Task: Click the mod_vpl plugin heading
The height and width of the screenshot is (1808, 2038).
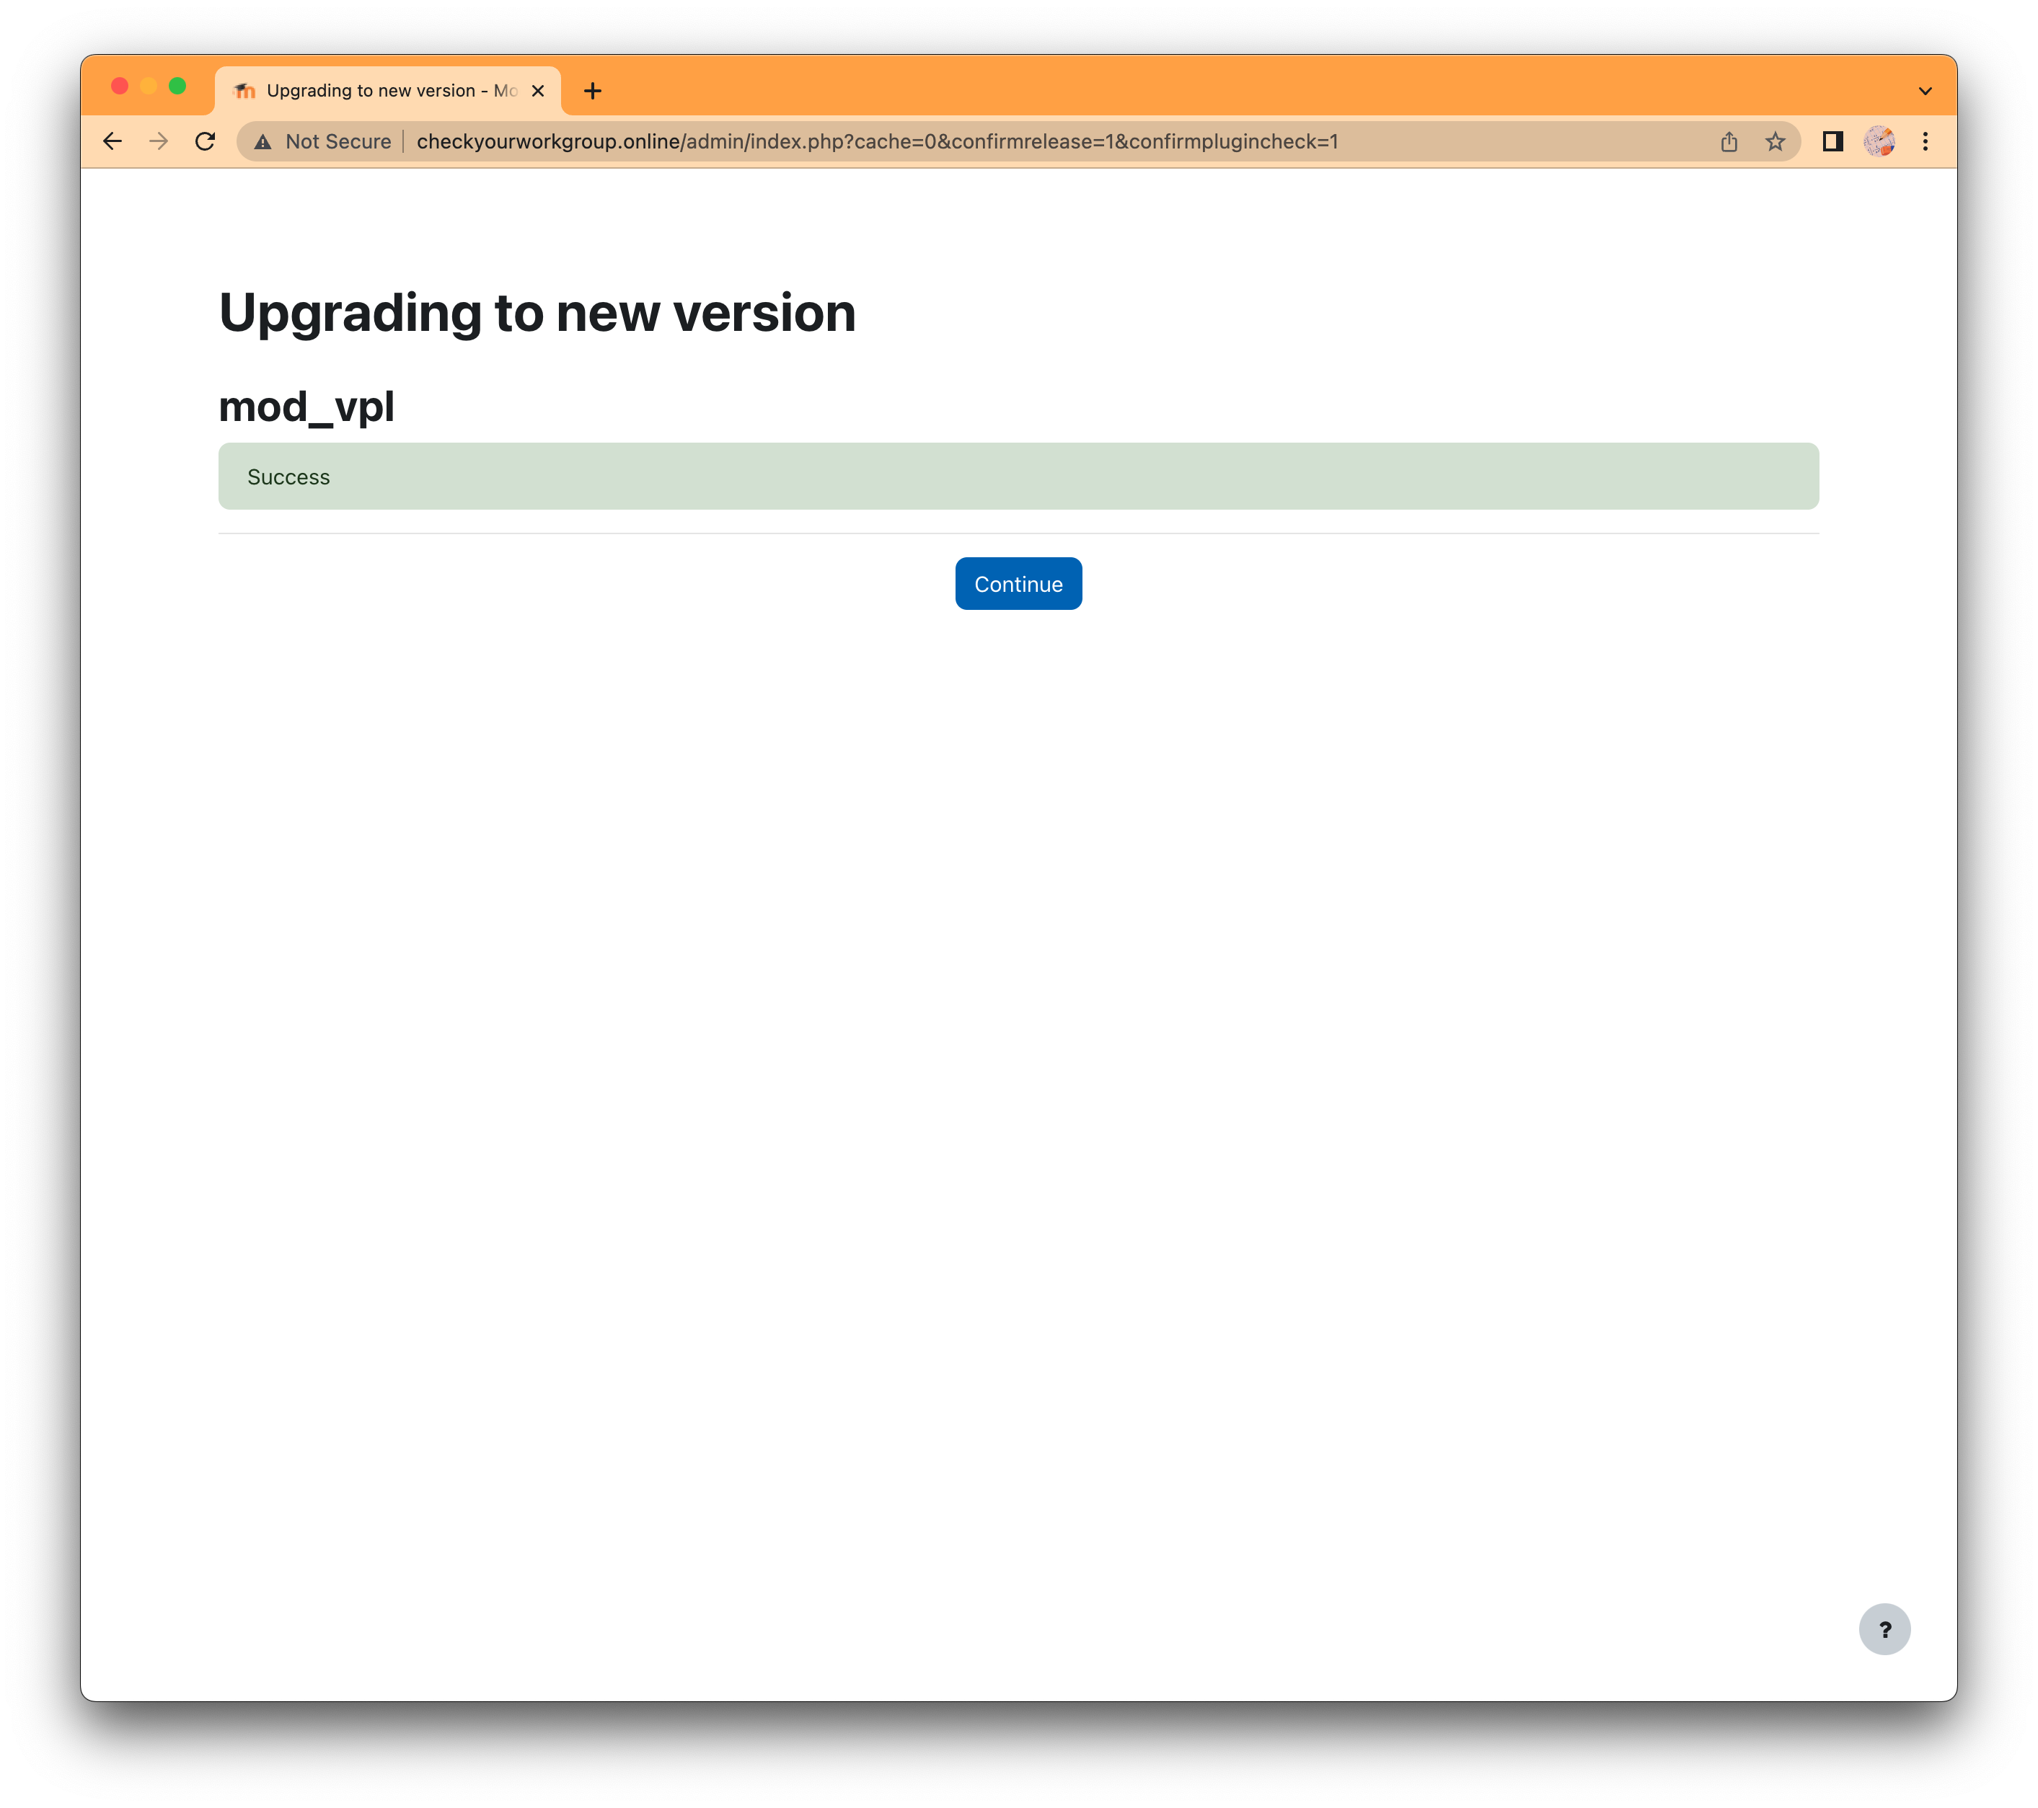Action: click(306, 405)
